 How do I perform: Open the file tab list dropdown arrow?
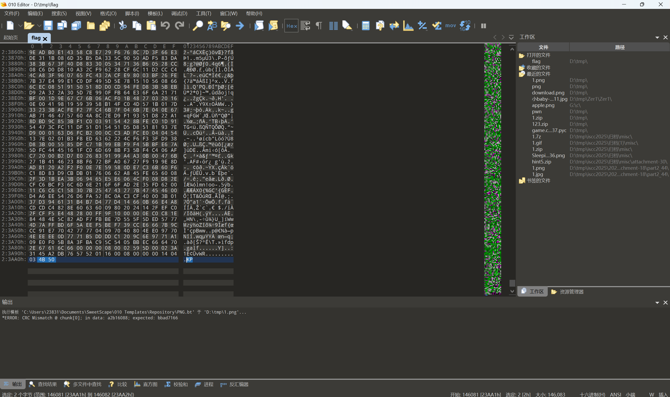pyautogui.click(x=511, y=37)
